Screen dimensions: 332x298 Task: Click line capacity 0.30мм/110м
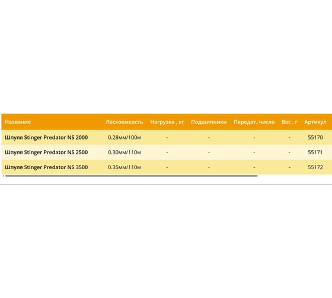point(124,153)
